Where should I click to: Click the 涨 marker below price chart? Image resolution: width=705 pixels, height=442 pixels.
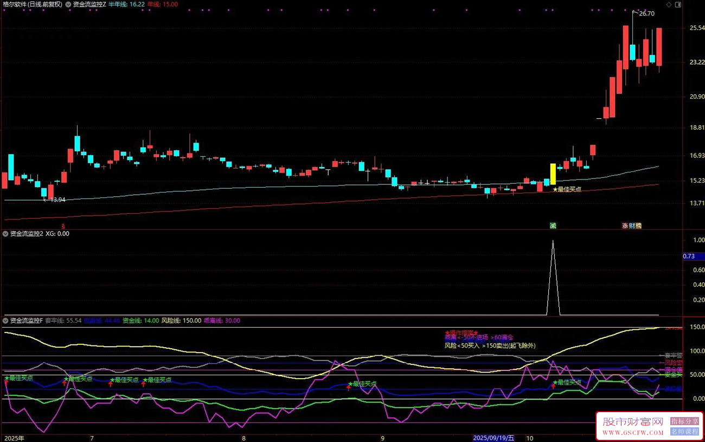click(x=625, y=226)
